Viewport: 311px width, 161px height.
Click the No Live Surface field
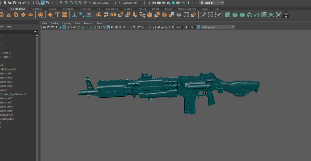pyautogui.click(x=103, y=3)
